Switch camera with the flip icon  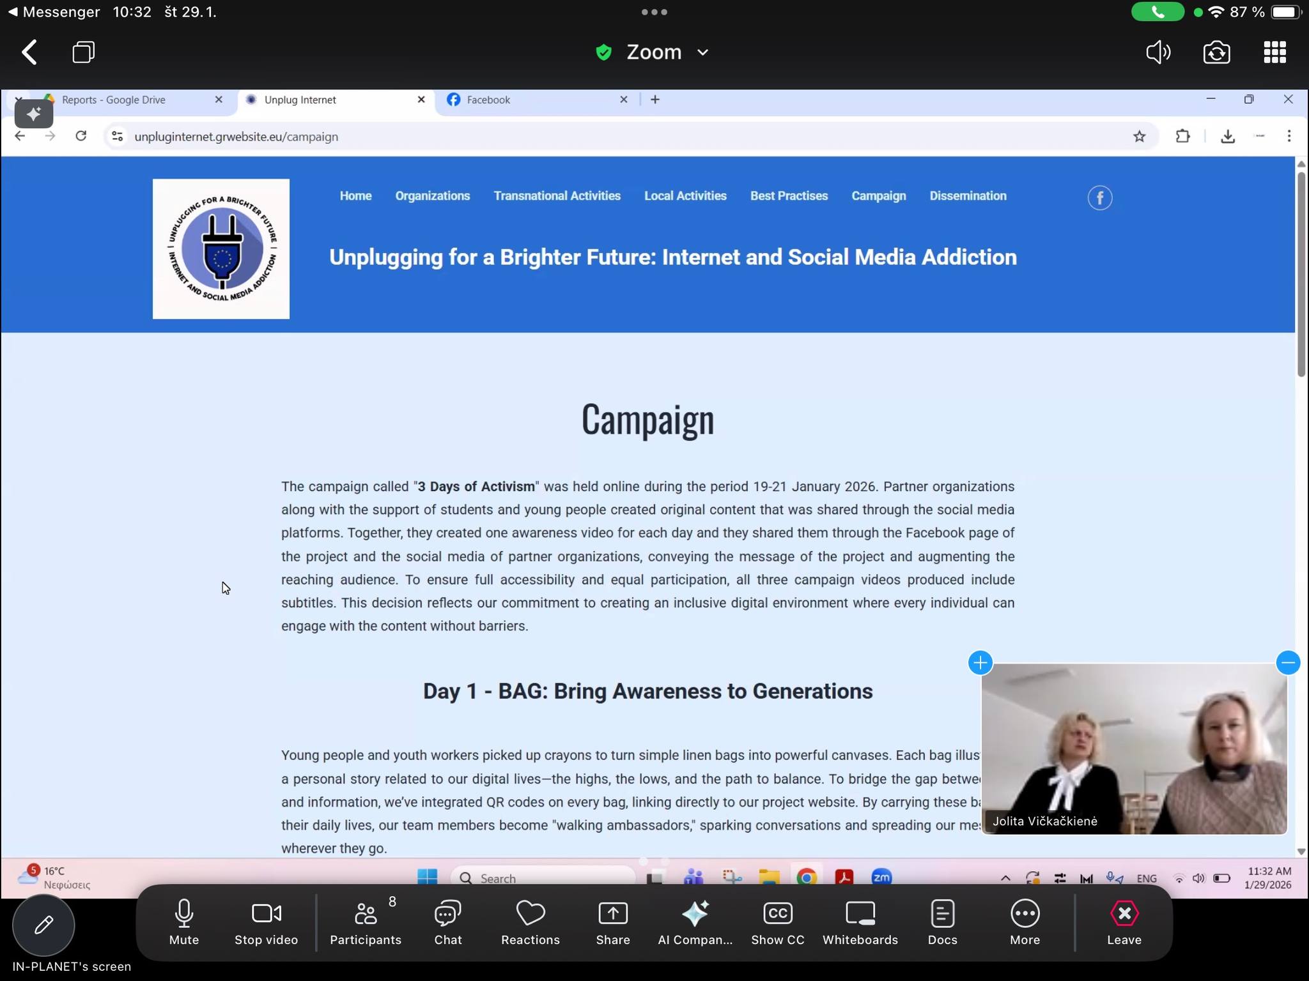click(x=1216, y=52)
